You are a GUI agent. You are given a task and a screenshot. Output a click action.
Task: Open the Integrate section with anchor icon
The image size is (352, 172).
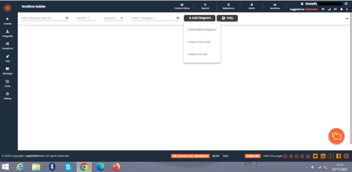[7, 34]
